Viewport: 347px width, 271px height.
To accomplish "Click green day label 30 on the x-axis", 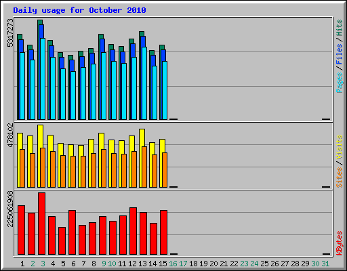I will click(x=315, y=264).
